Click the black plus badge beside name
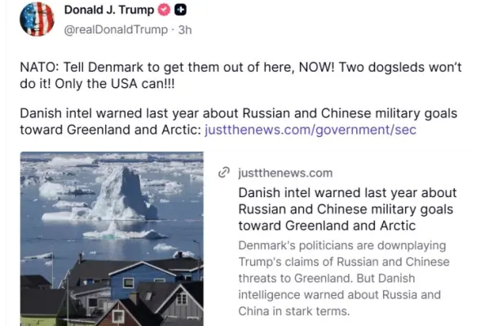The width and height of the screenshot is (489, 326). pyautogui.click(x=180, y=10)
